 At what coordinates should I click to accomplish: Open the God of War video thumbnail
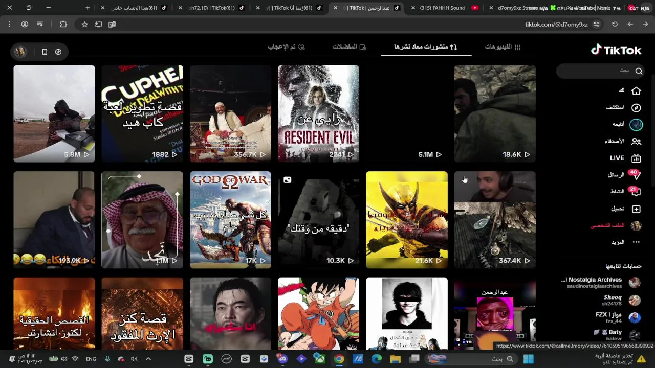pos(230,220)
